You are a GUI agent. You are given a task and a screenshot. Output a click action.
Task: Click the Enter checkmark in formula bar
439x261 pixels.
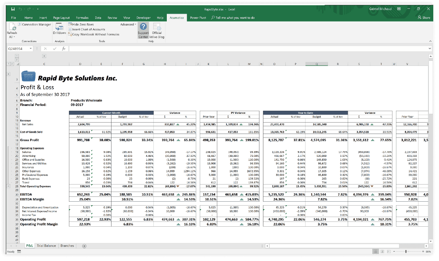click(54, 49)
